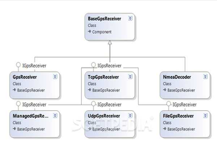
Task: Collapse the BaseGpsReceiver class box chevron
Action: (130, 18)
